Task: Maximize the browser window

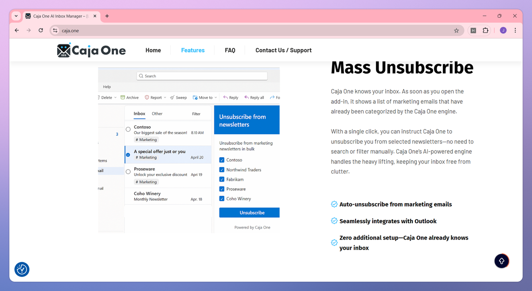Action: pyautogui.click(x=499, y=16)
